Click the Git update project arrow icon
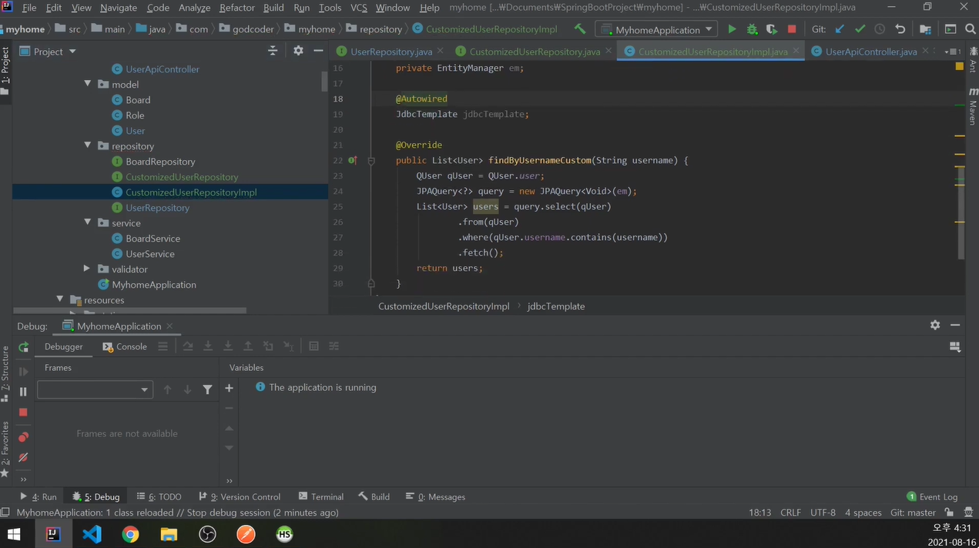 click(840, 29)
